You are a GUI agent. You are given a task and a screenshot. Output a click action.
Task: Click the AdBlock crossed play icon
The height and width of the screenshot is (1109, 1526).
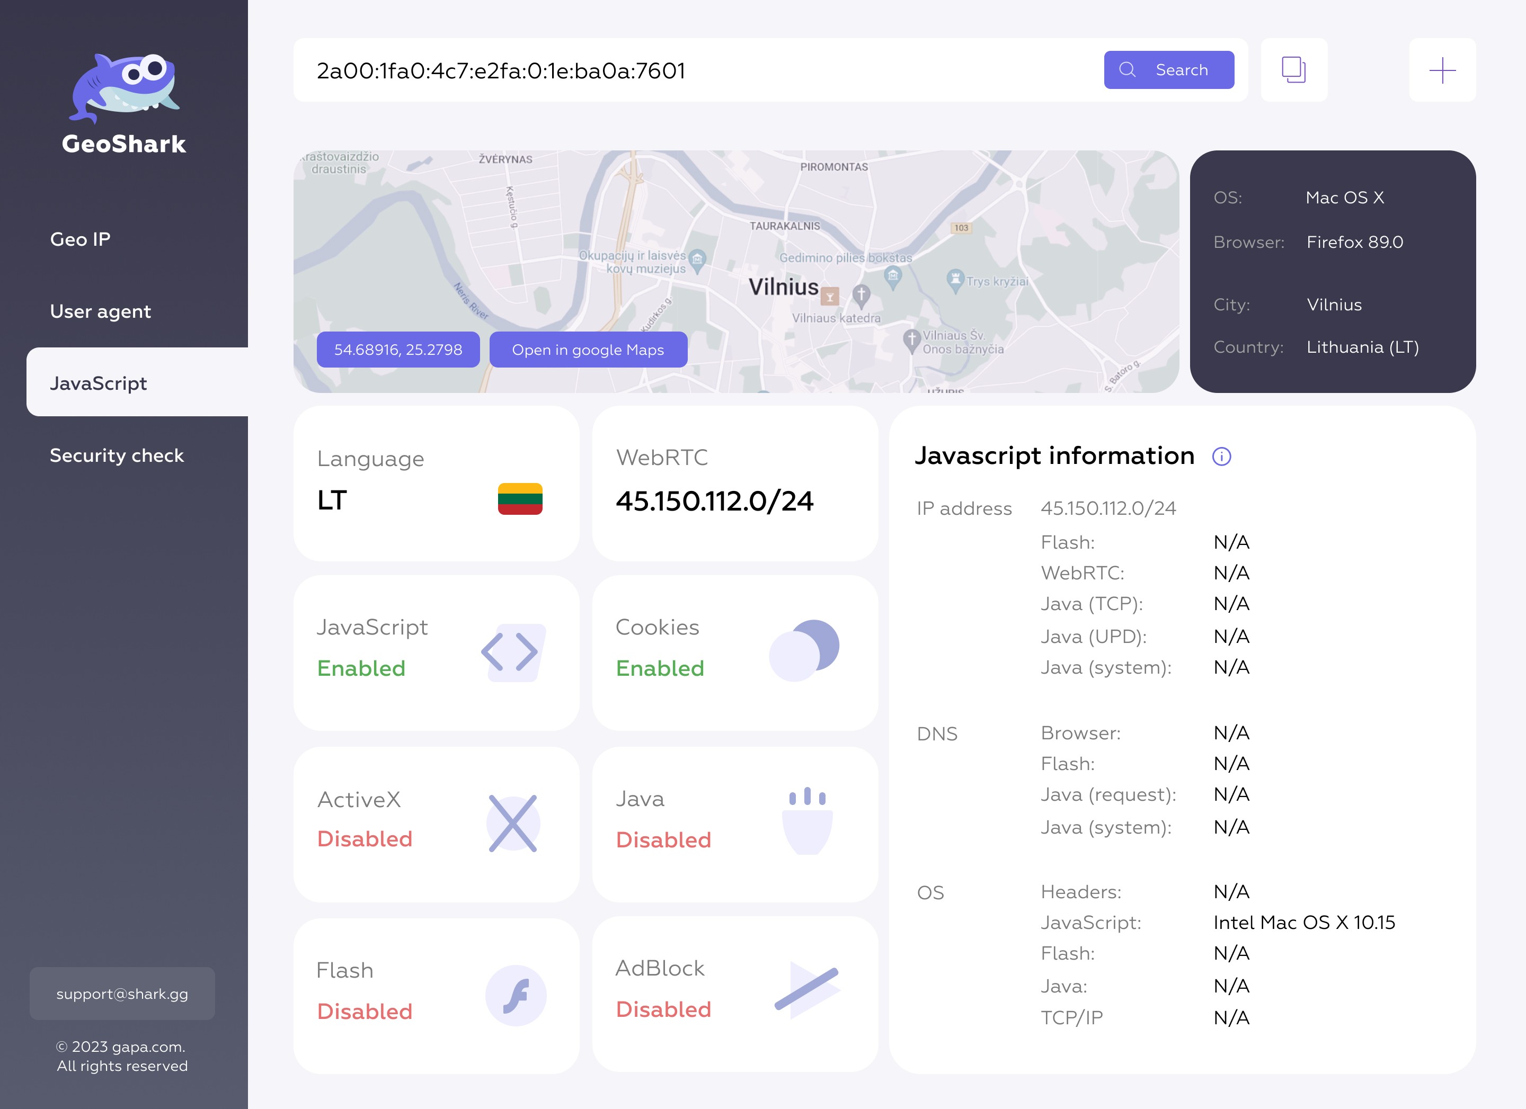(x=807, y=989)
